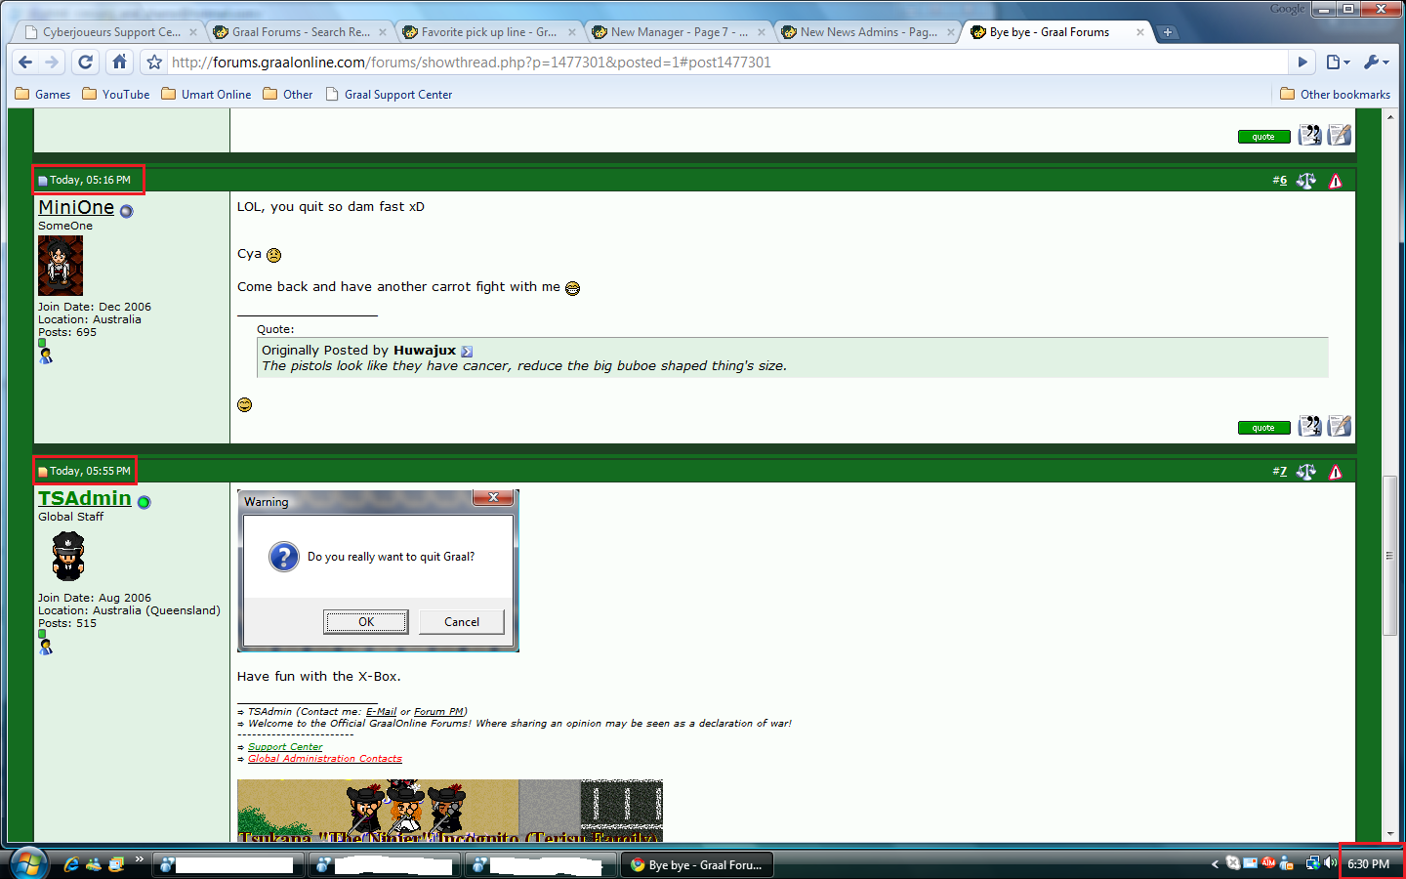Click the report post icon on post #7
This screenshot has height=879, width=1406.
tap(1335, 473)
